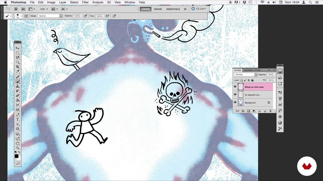Select the Path Selection tool
Image resolution: width=323 pixels, height=181 pixels.
(x=18, y=124)
